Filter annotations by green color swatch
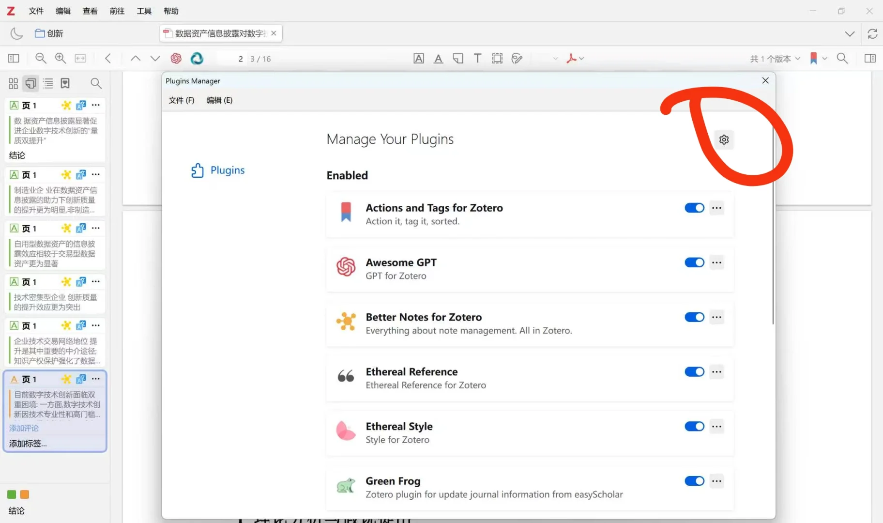883x523 pixels. 12,494
